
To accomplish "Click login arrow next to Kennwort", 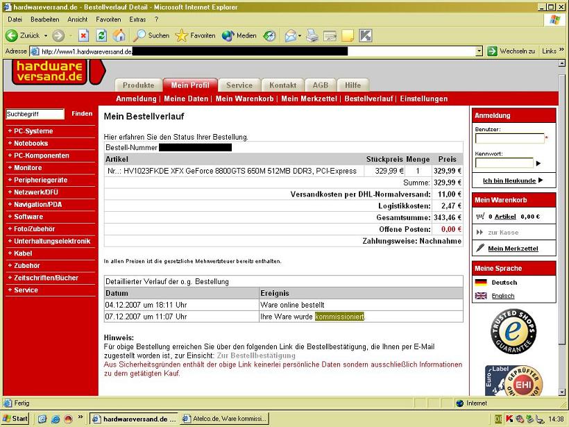I will pos(538,163).
